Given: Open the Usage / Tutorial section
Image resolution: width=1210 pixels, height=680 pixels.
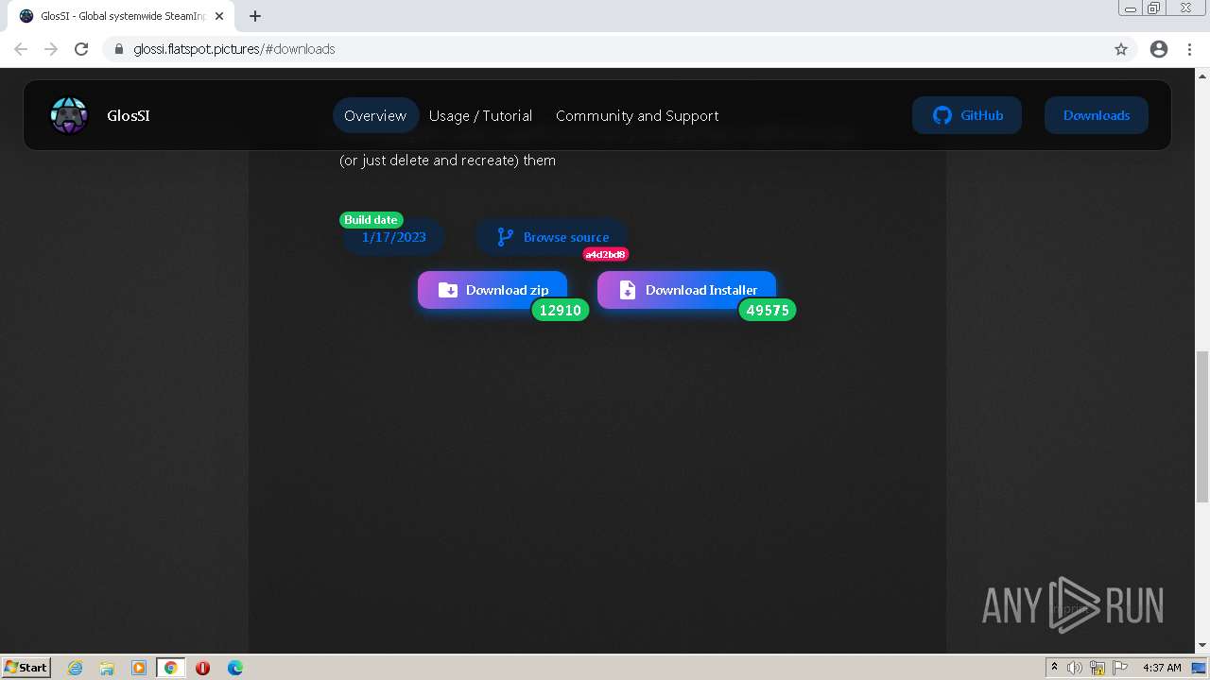Looking at the screenshot, I should pyautogui.click(x=480, y=115).
